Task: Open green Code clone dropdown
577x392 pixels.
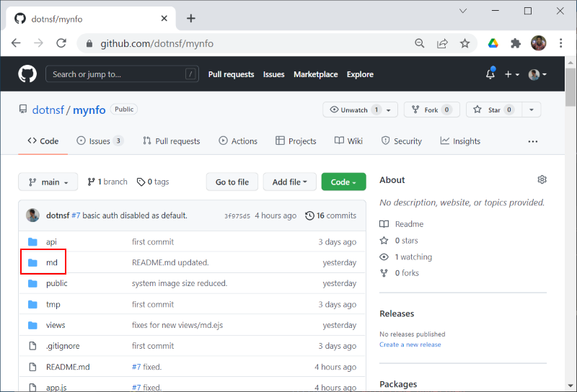Action: (x=344, y=182)
